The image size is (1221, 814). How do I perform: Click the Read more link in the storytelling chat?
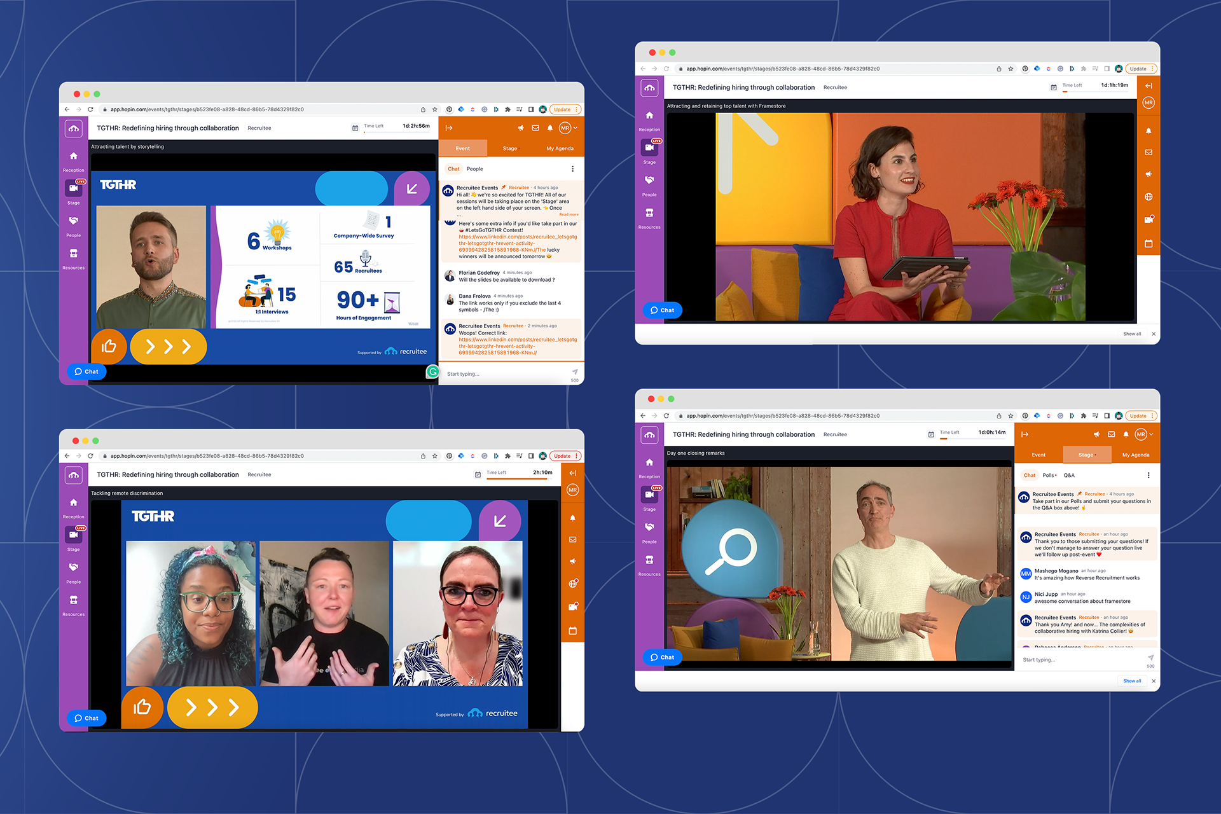click(x=569, y=214)
